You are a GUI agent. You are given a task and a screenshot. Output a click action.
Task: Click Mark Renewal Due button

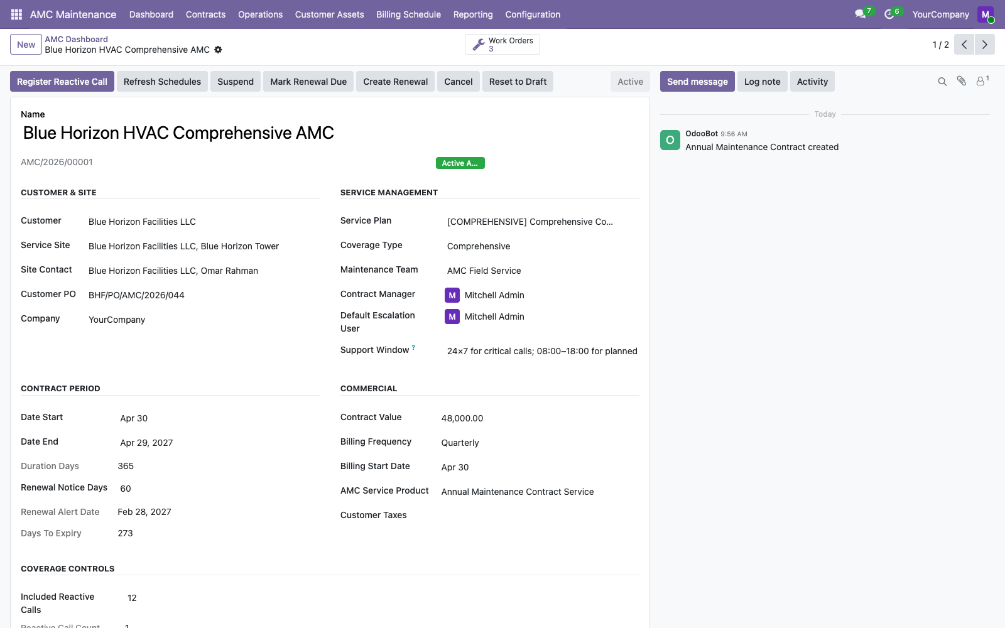click(x=308, y=82)
